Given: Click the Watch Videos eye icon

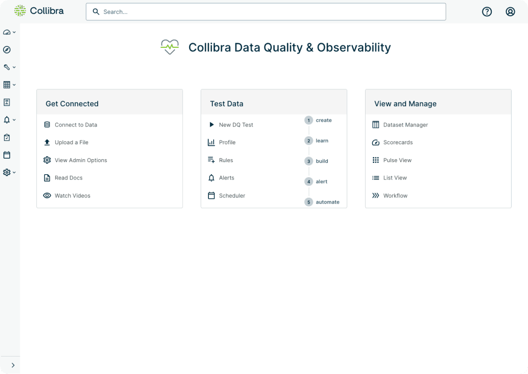Looking at the screenshot, I should pyautogui.click(x=47, y=195).
